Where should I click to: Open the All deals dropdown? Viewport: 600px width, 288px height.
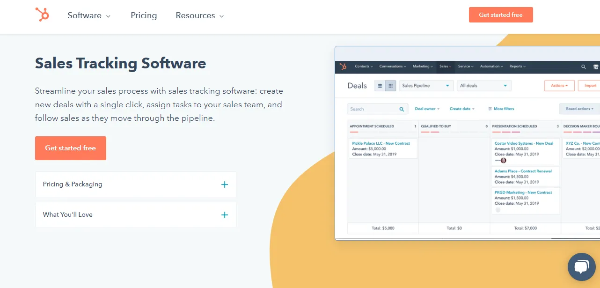484,86
